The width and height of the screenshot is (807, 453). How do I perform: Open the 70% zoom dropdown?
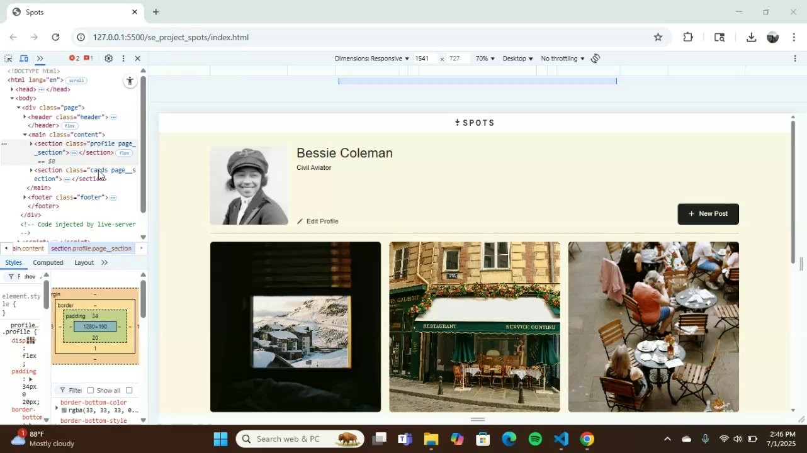[x=485, y=59]
